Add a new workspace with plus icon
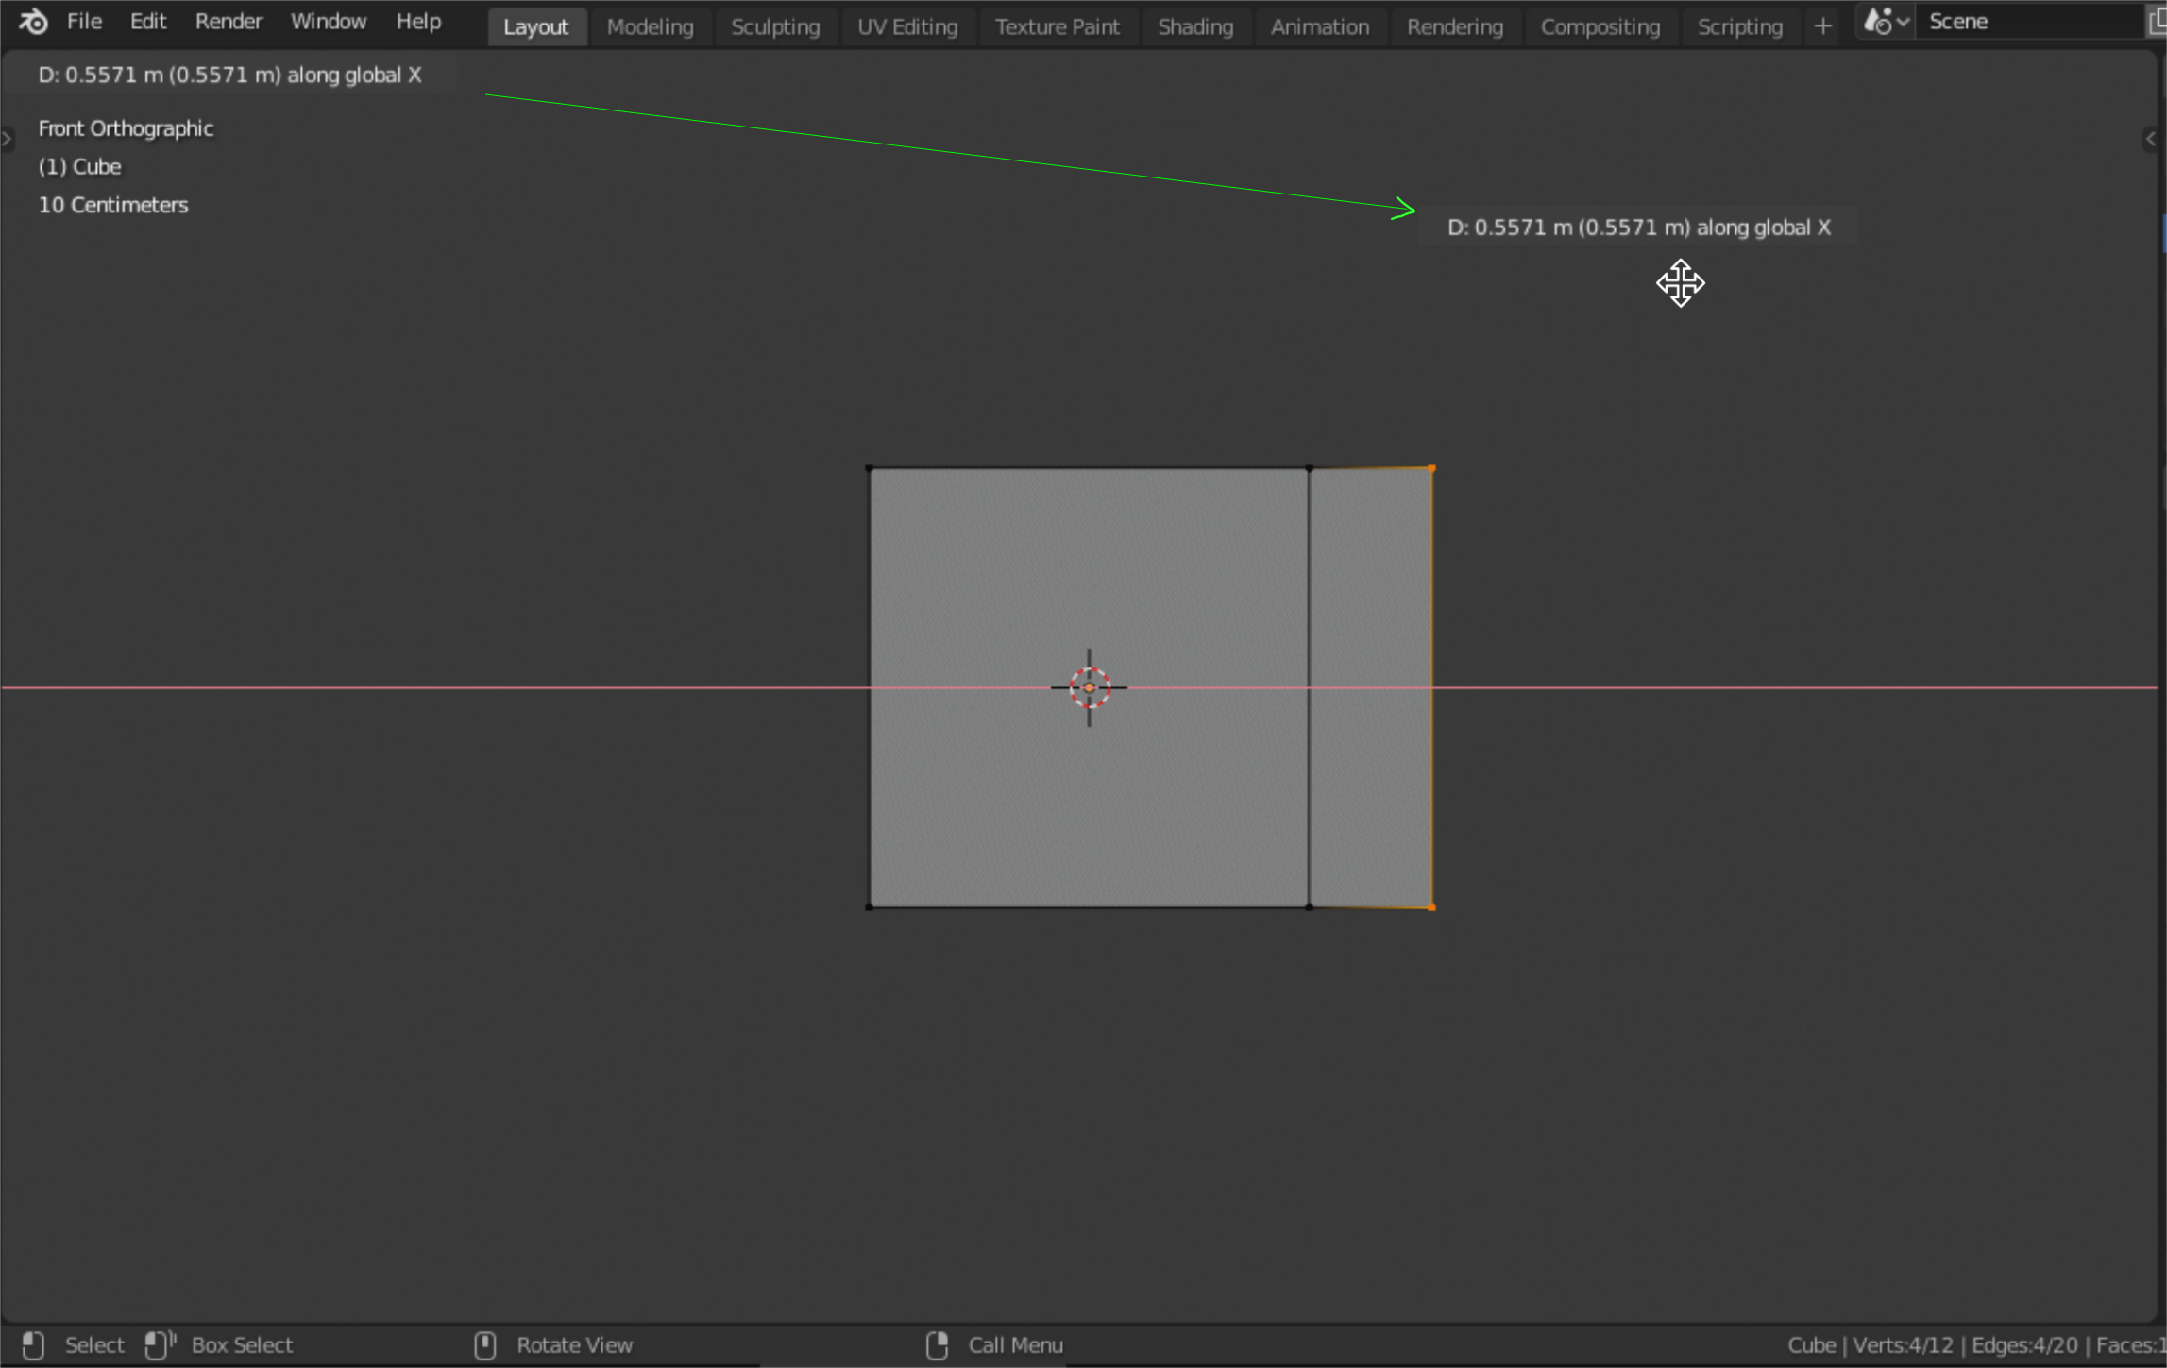The width and height of the screenshot is (2167, 1368). [1823, 26]
